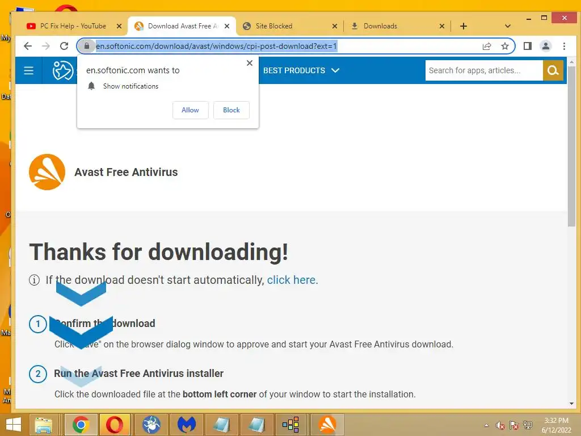Block softonic notifications

coord(231,110)
